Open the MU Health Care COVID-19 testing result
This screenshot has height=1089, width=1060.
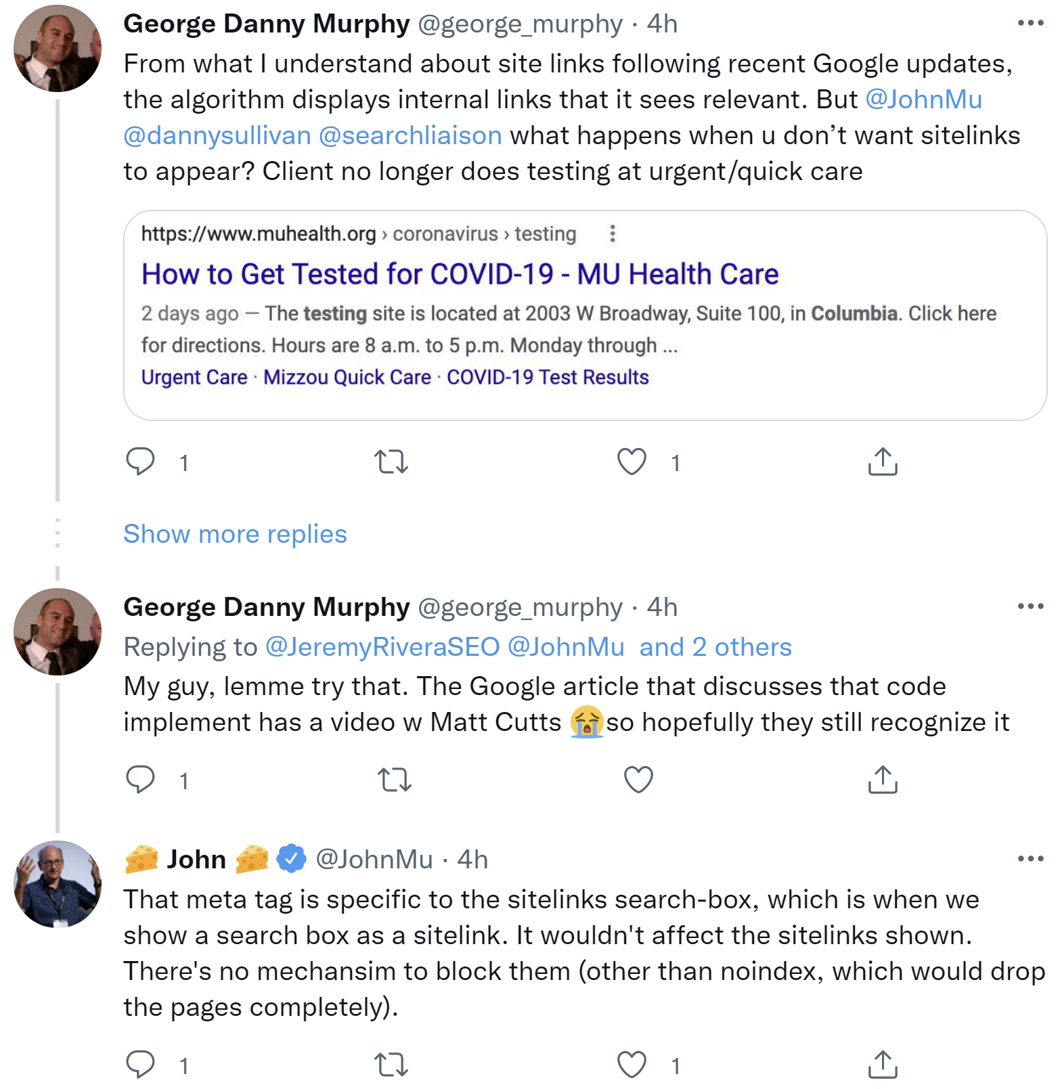460,273
